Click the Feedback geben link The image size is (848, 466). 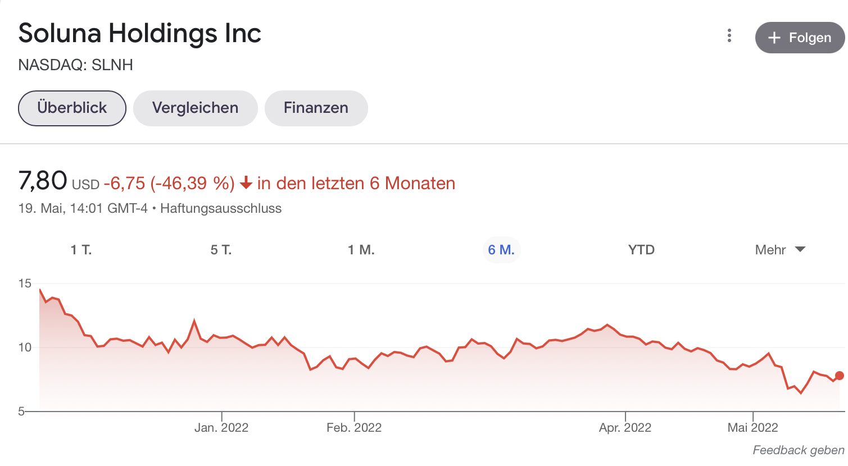[x=798, y=450]
